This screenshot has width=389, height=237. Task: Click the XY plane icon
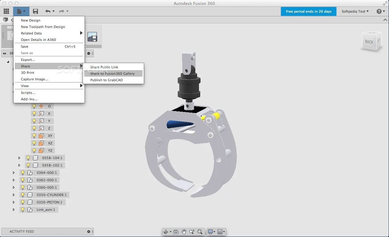pyautogui.click(x=41, y=136)
